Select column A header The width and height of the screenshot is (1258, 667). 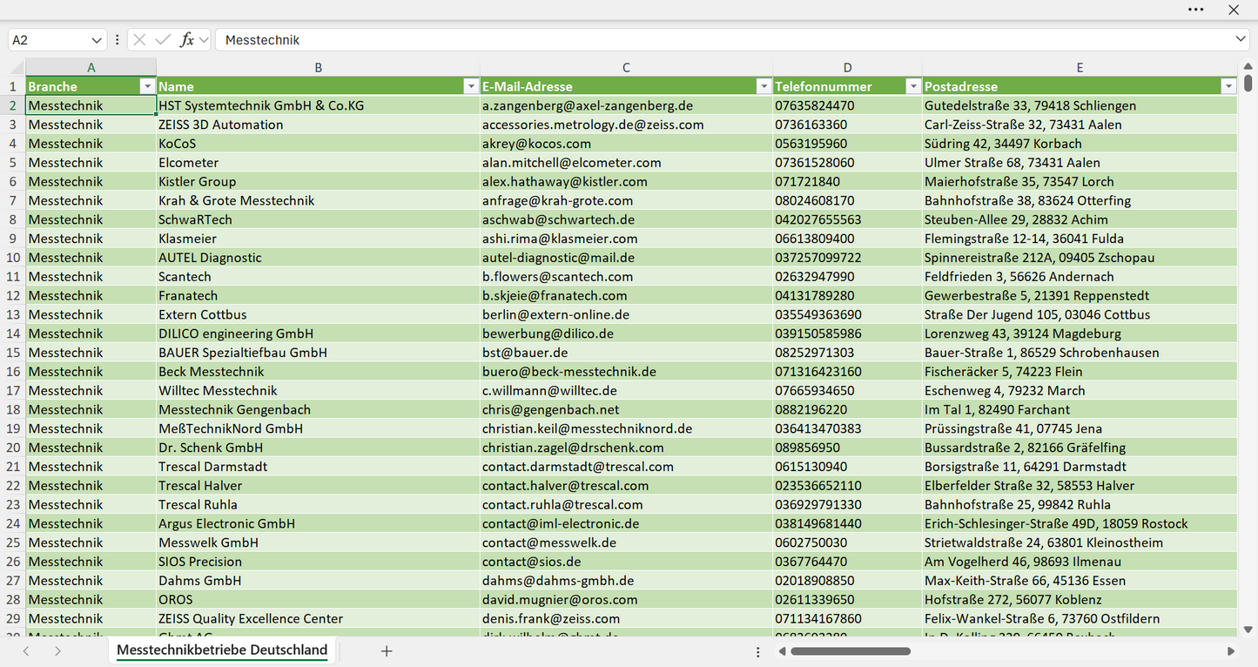(91, 67)
